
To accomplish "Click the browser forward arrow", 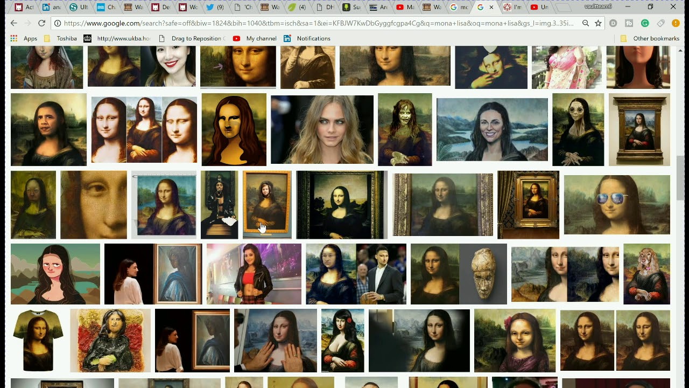I will pyautogui.click(x=28, y=23).
